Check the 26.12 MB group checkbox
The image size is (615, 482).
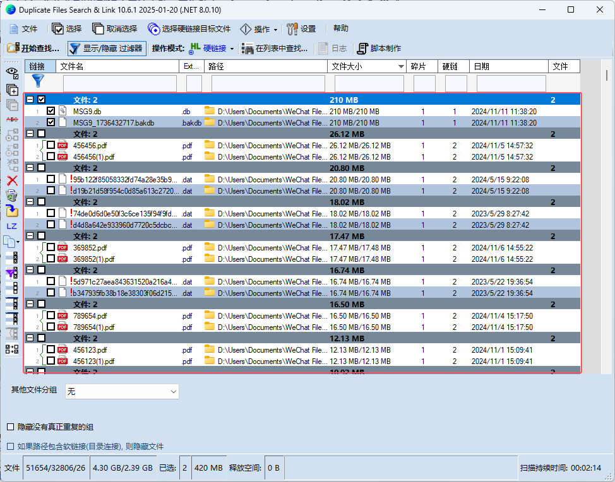[41, 134]
